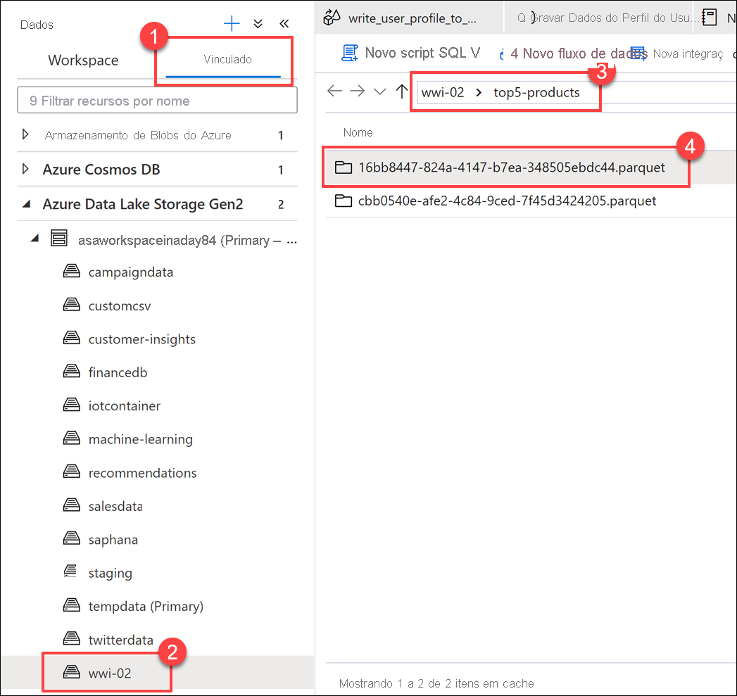Click the Dados panel title

tap(37, 25)
